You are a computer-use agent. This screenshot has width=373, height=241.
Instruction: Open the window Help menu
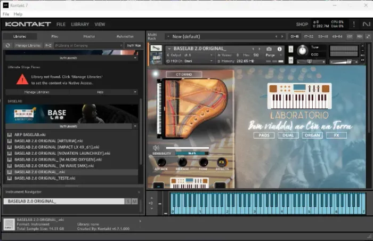click(18, 14)
